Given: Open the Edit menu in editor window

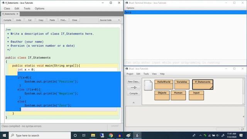Looking at the screenshot, I should 17,8.
